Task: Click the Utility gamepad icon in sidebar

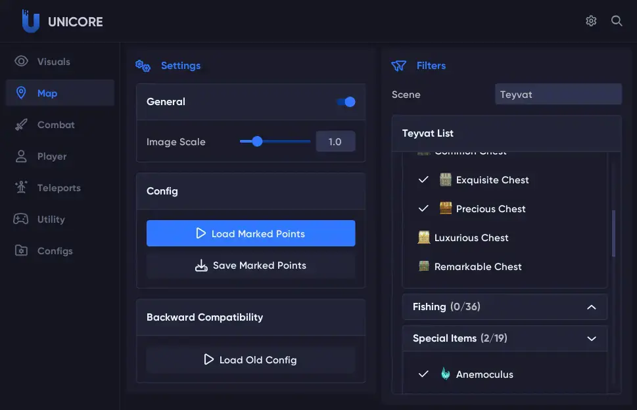Action: point(21,219)
